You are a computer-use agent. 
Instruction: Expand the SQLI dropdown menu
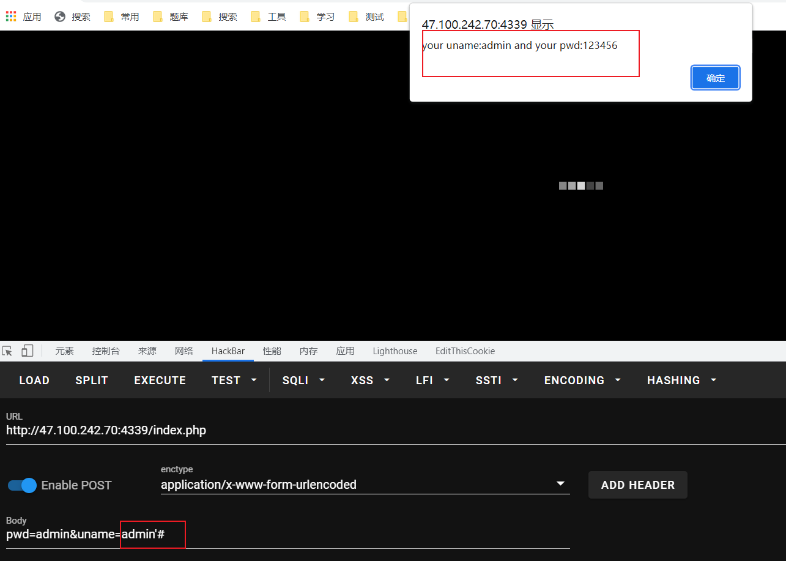(303, 380)
